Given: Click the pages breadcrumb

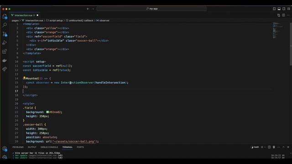Looking at the screenshot, I should pos(15,20).
